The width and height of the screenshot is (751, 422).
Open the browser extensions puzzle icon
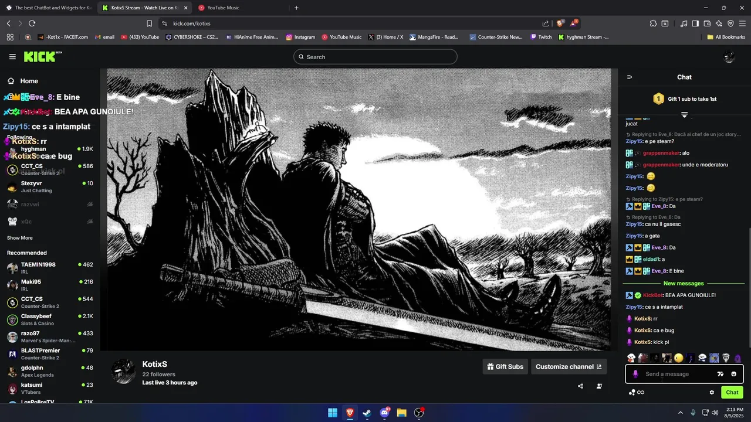click(x=653, y=23)
